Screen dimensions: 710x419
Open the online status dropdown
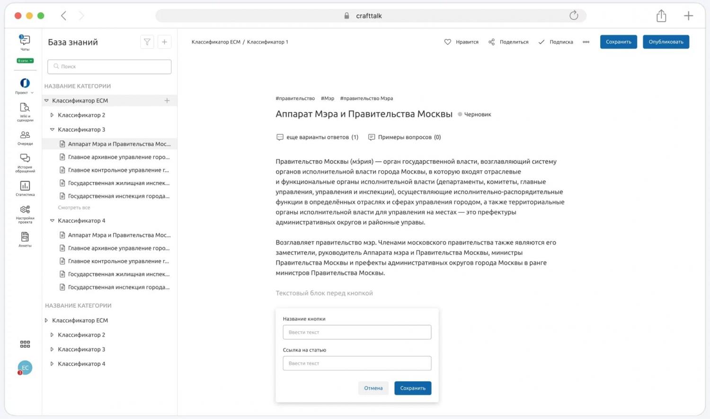tap(25, 61)
